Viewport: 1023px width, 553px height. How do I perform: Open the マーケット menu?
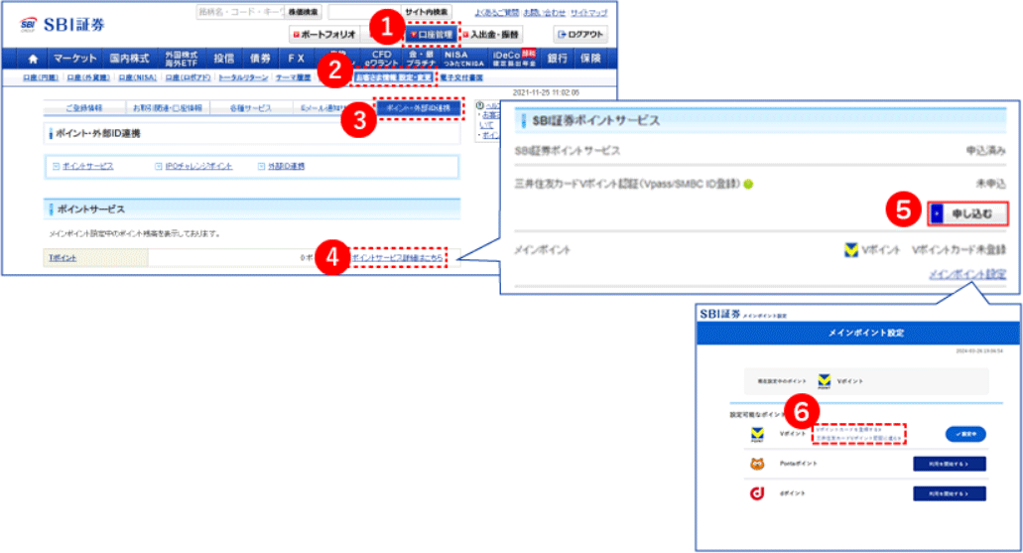tap(75, 59)
